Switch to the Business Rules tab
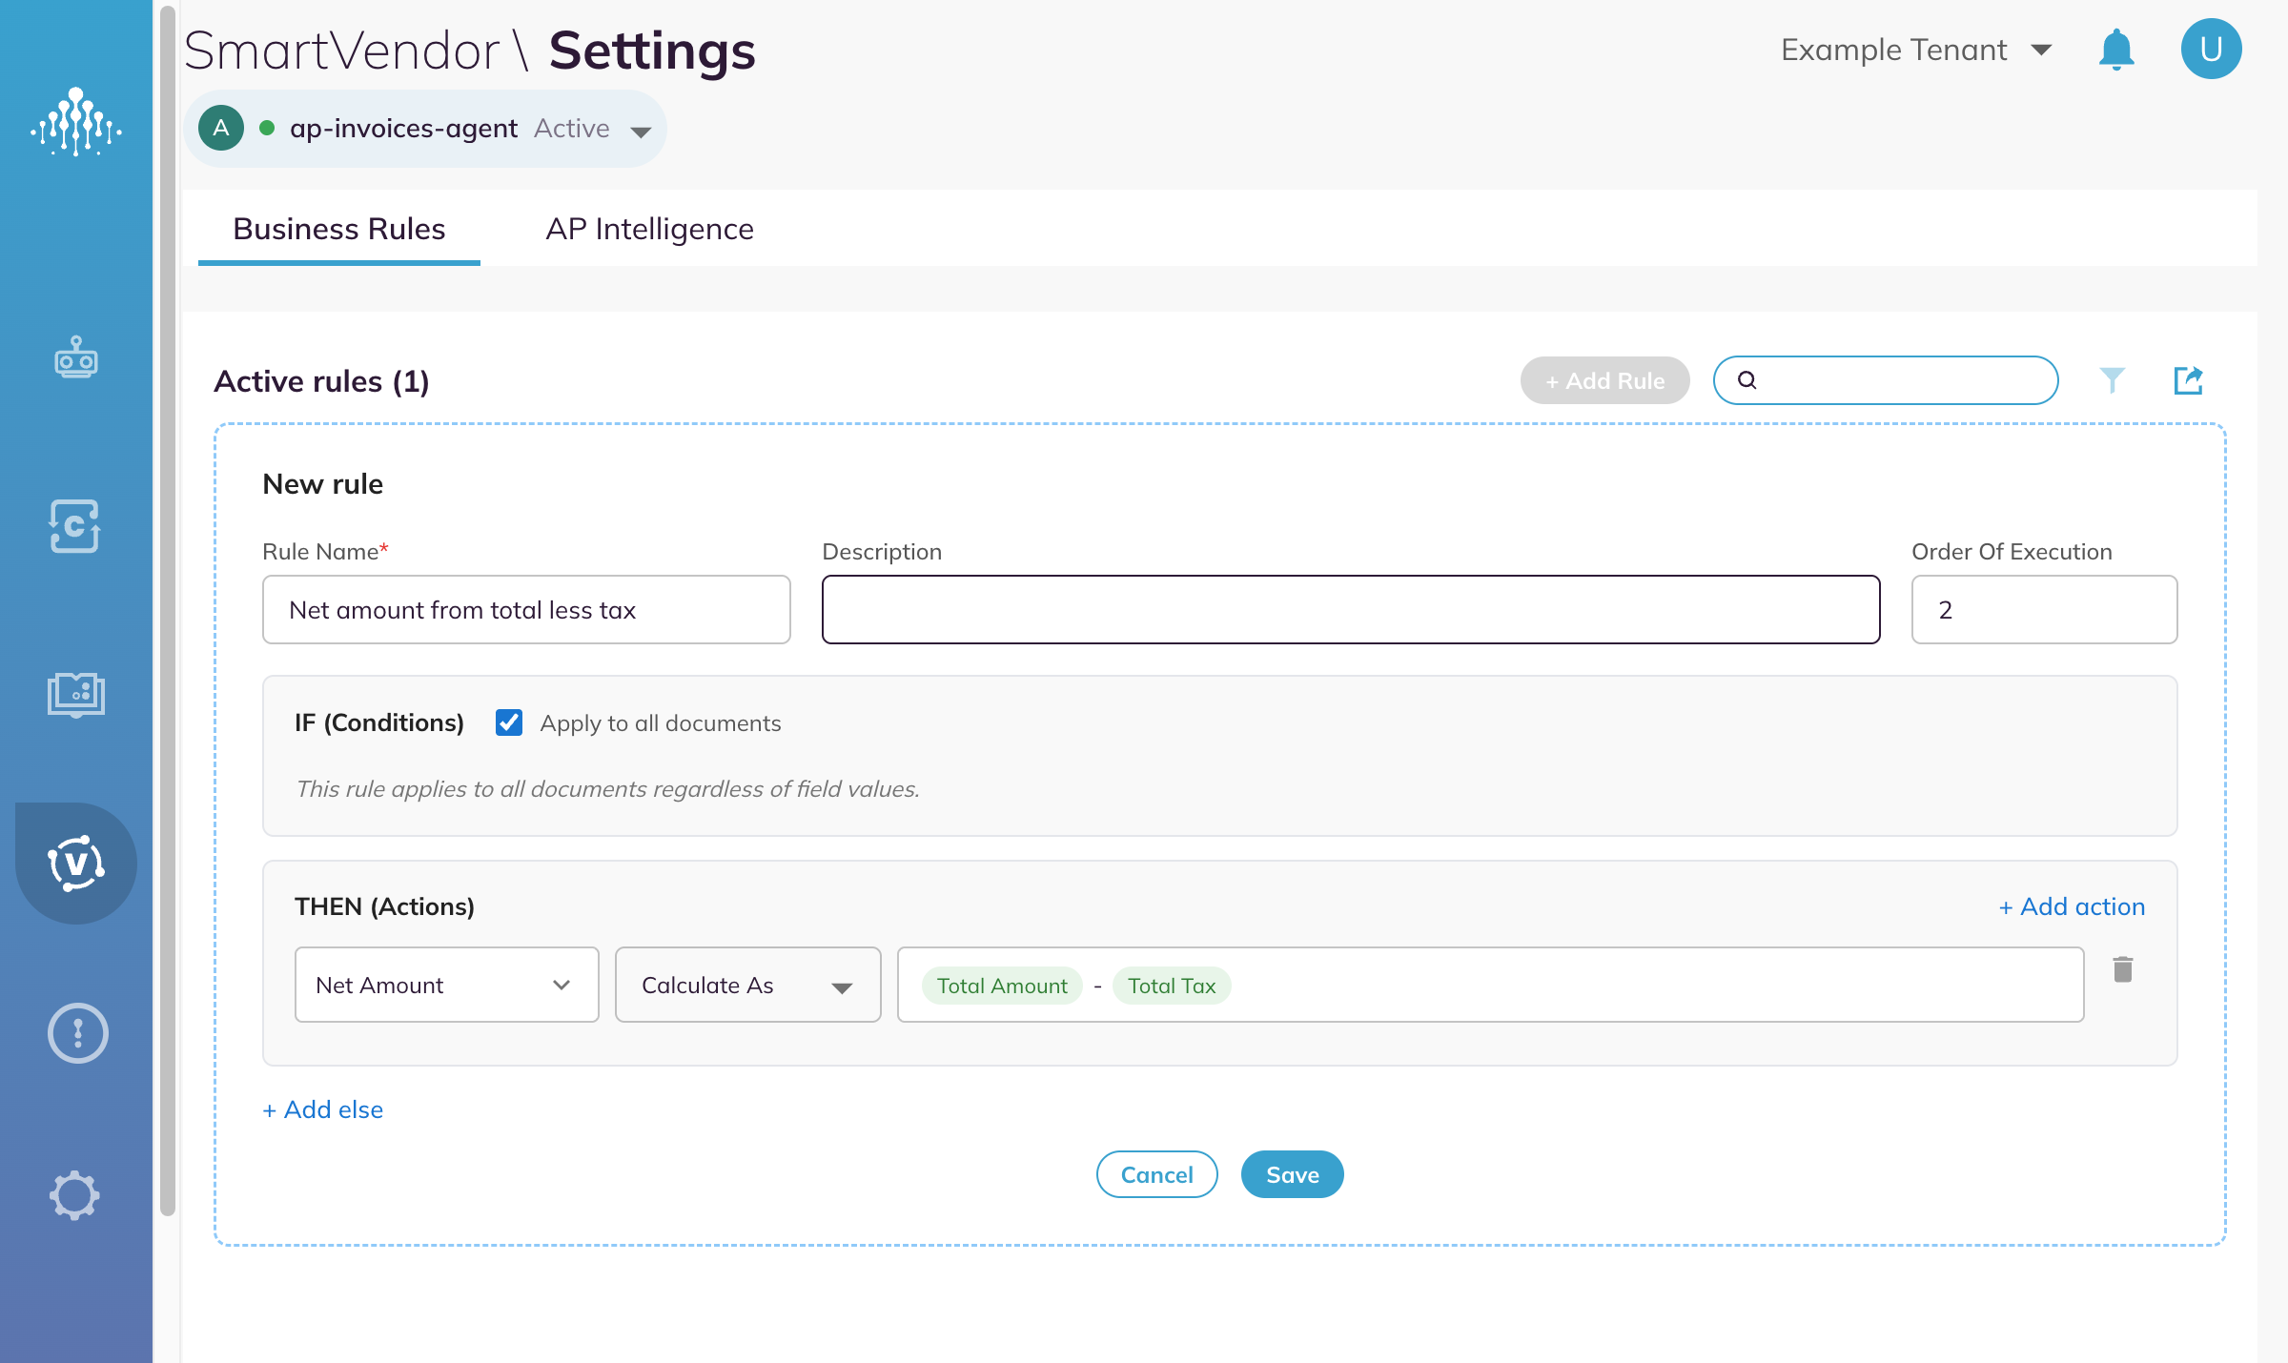The height and width of the screenshot is (1363, 2288). click(x=339, y=229)
